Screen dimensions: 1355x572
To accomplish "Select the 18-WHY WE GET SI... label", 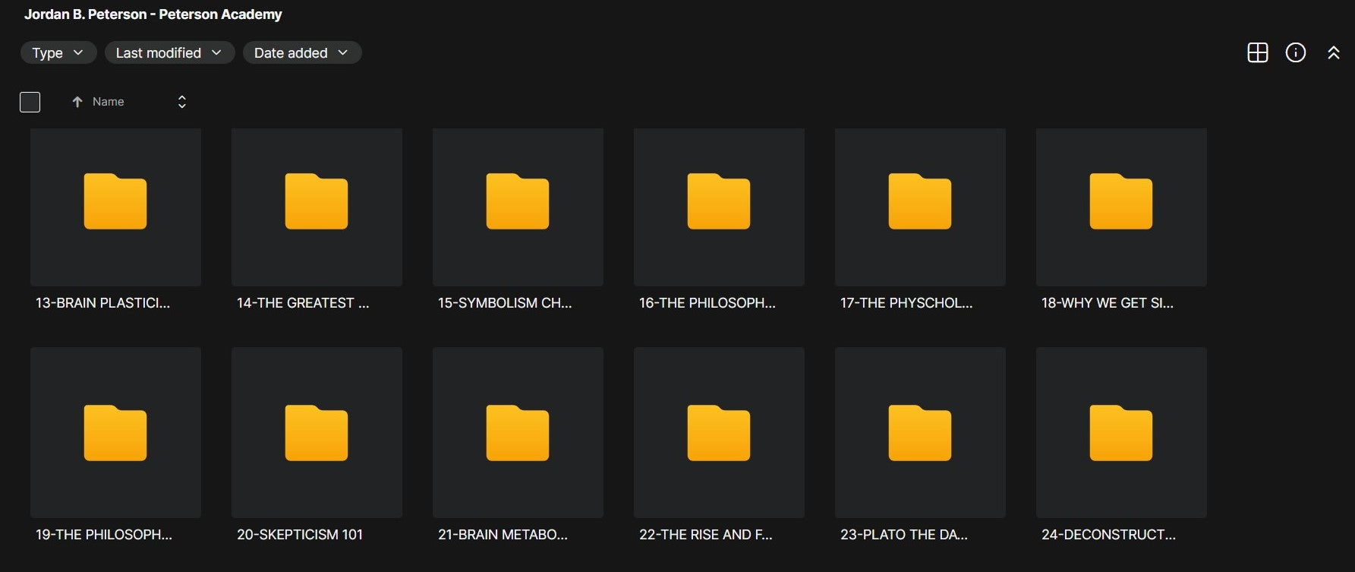I will click(1108, 303).
